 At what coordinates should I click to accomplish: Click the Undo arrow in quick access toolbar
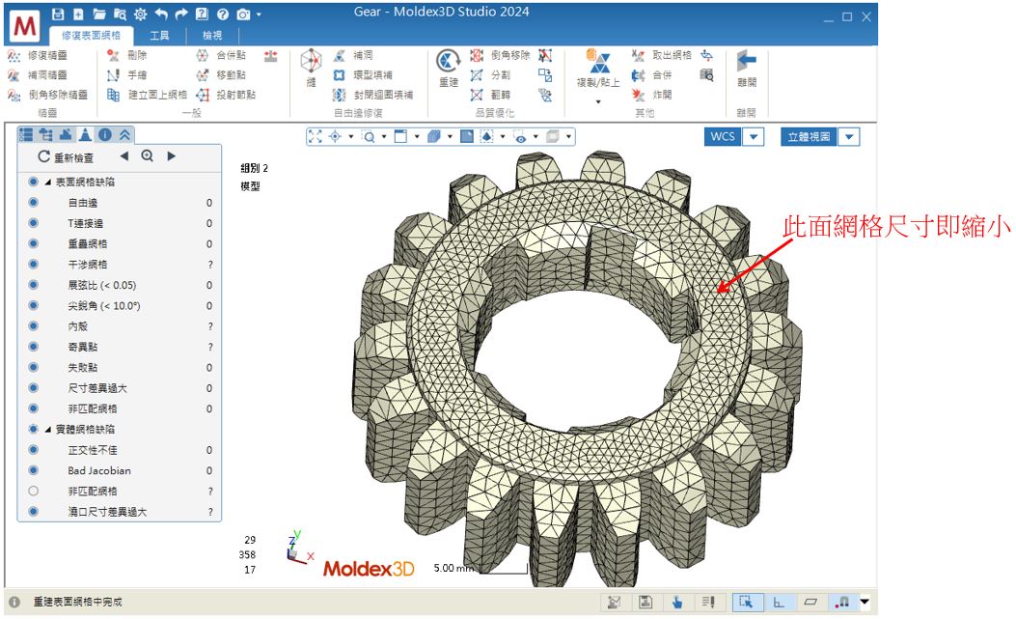pos(161,14)
